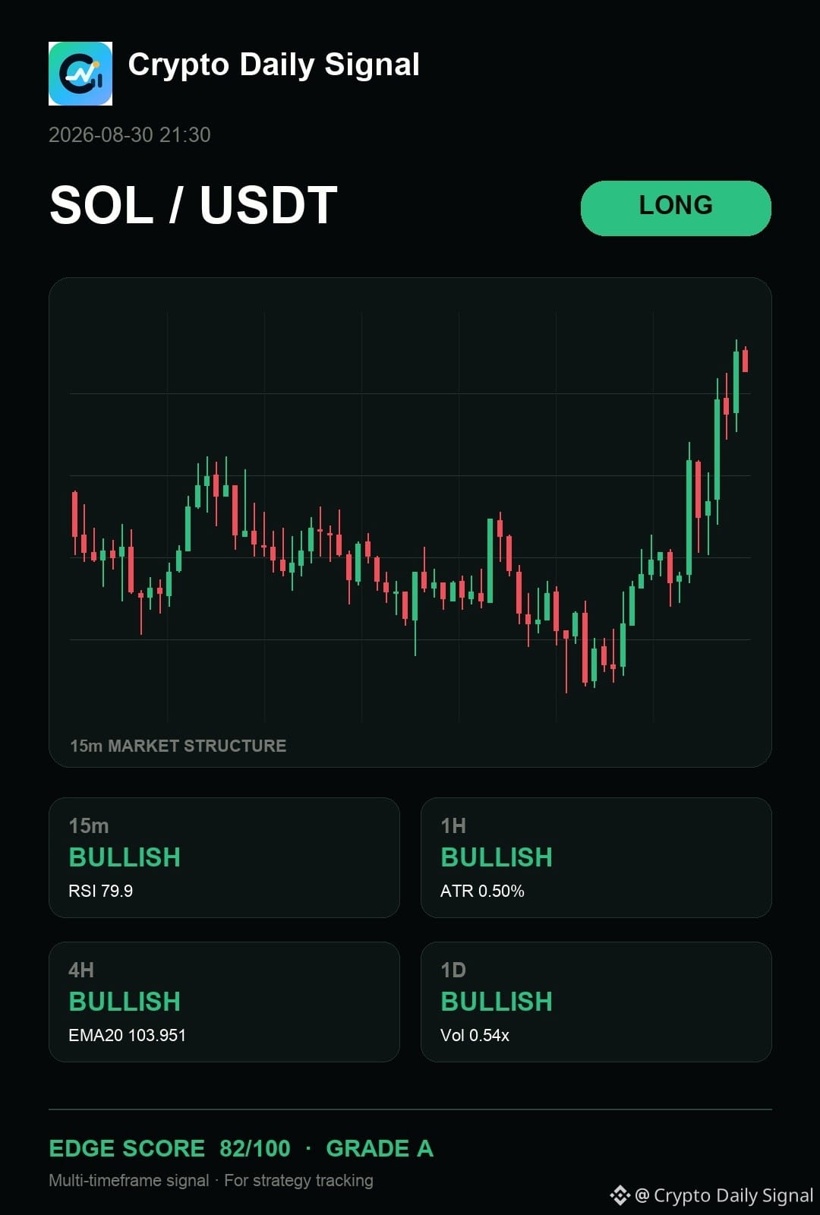
Task: Click the 15m MARKET STRUCTURE chart label
Action: point(178,746)
